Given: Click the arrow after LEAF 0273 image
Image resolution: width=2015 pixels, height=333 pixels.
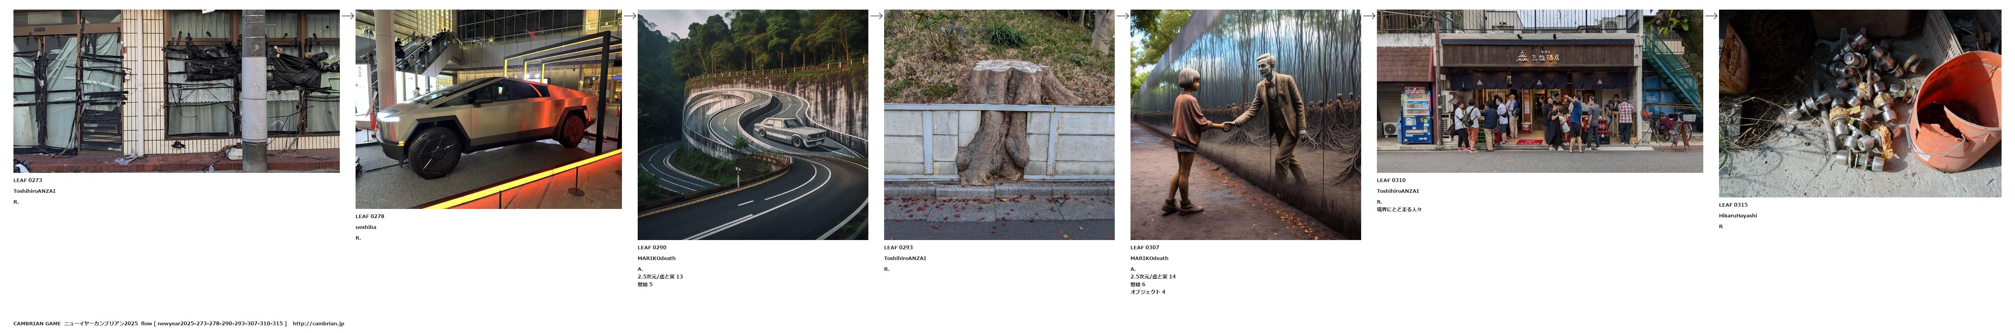Looking at the screenshot, I should [x=347, y=15].
